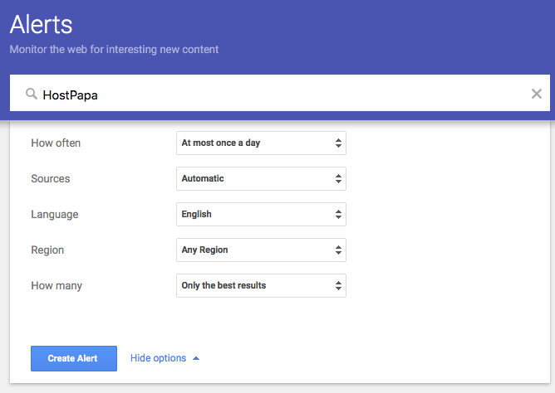Click the magnifying glass search icon
This screenshot has height=393, width=555.
32,95
